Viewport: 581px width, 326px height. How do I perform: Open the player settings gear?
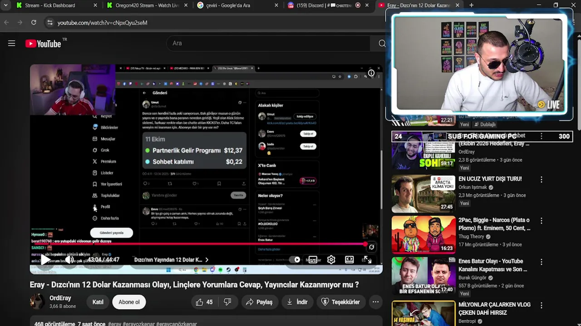coord(331,259)
